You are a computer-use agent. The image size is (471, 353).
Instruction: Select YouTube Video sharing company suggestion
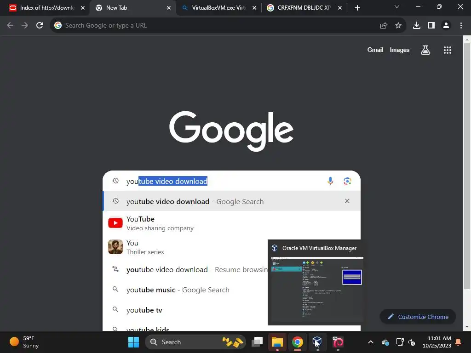pyautogui.click(x=231, y=223)
